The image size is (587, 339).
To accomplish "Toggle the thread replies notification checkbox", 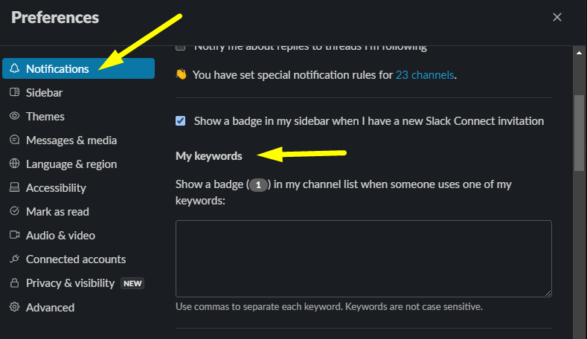I will point(181,48).
